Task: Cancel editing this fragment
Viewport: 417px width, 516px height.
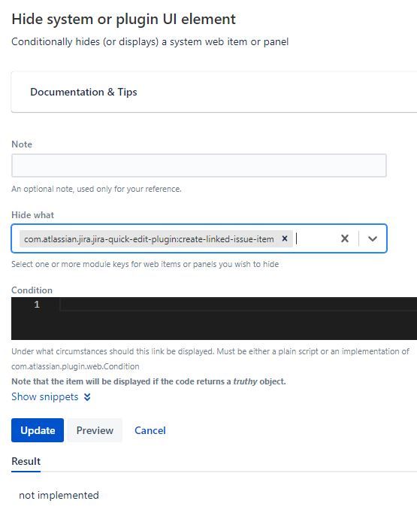Action: (x=150, y=430)
